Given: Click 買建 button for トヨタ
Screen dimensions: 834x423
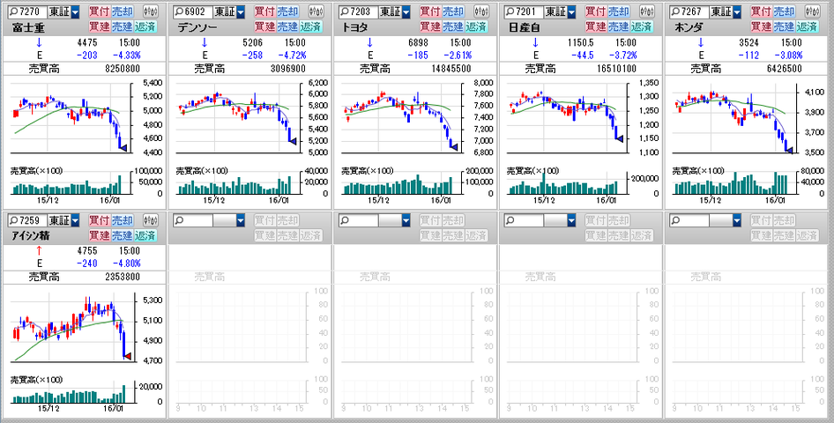Looking at the screenshot, I should click(x=429, y=26).
